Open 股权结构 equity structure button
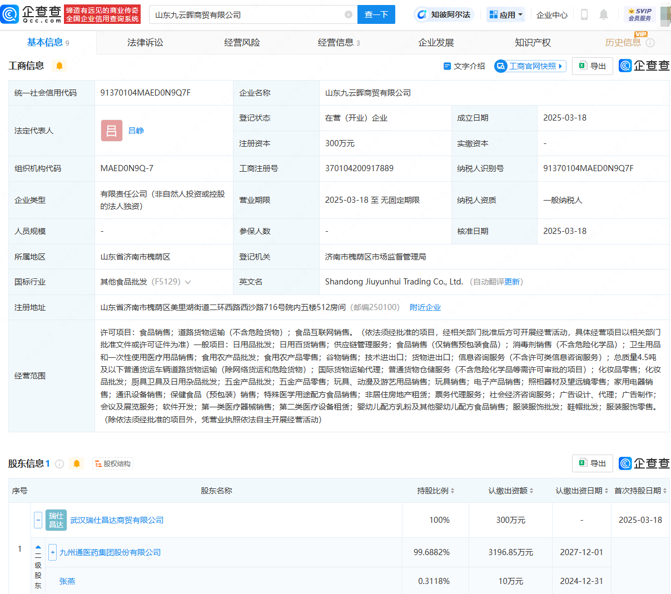671x594 pixels. 113,463
